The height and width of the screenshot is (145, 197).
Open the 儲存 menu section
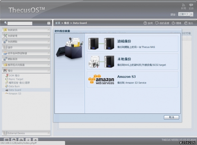tap(26, 47)
